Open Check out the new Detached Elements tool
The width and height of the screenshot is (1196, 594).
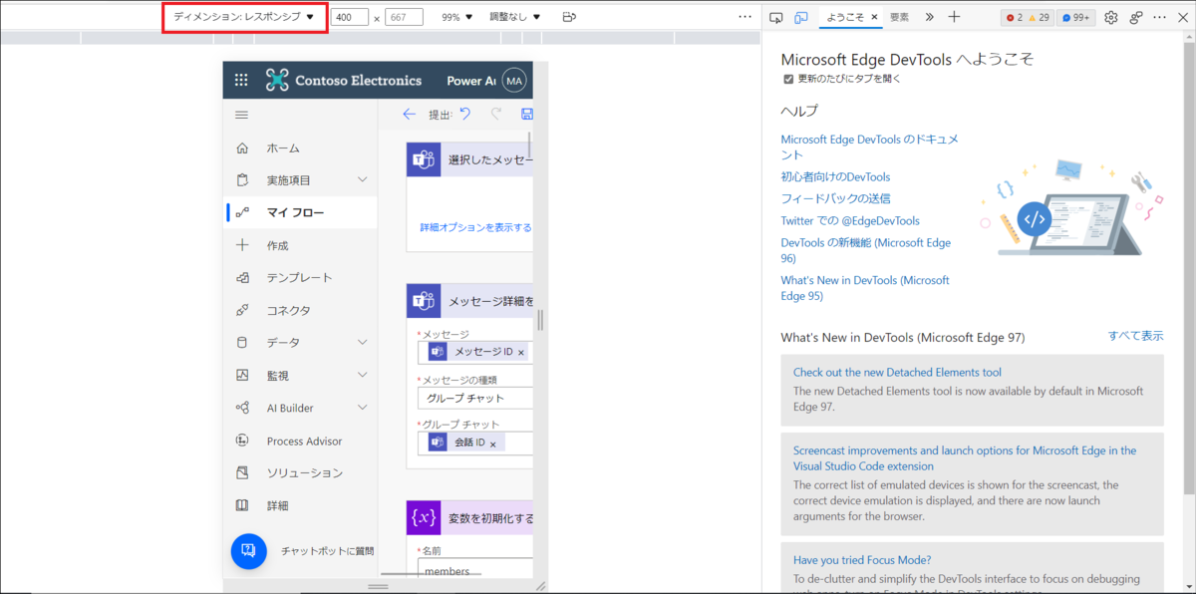point(897,372)
